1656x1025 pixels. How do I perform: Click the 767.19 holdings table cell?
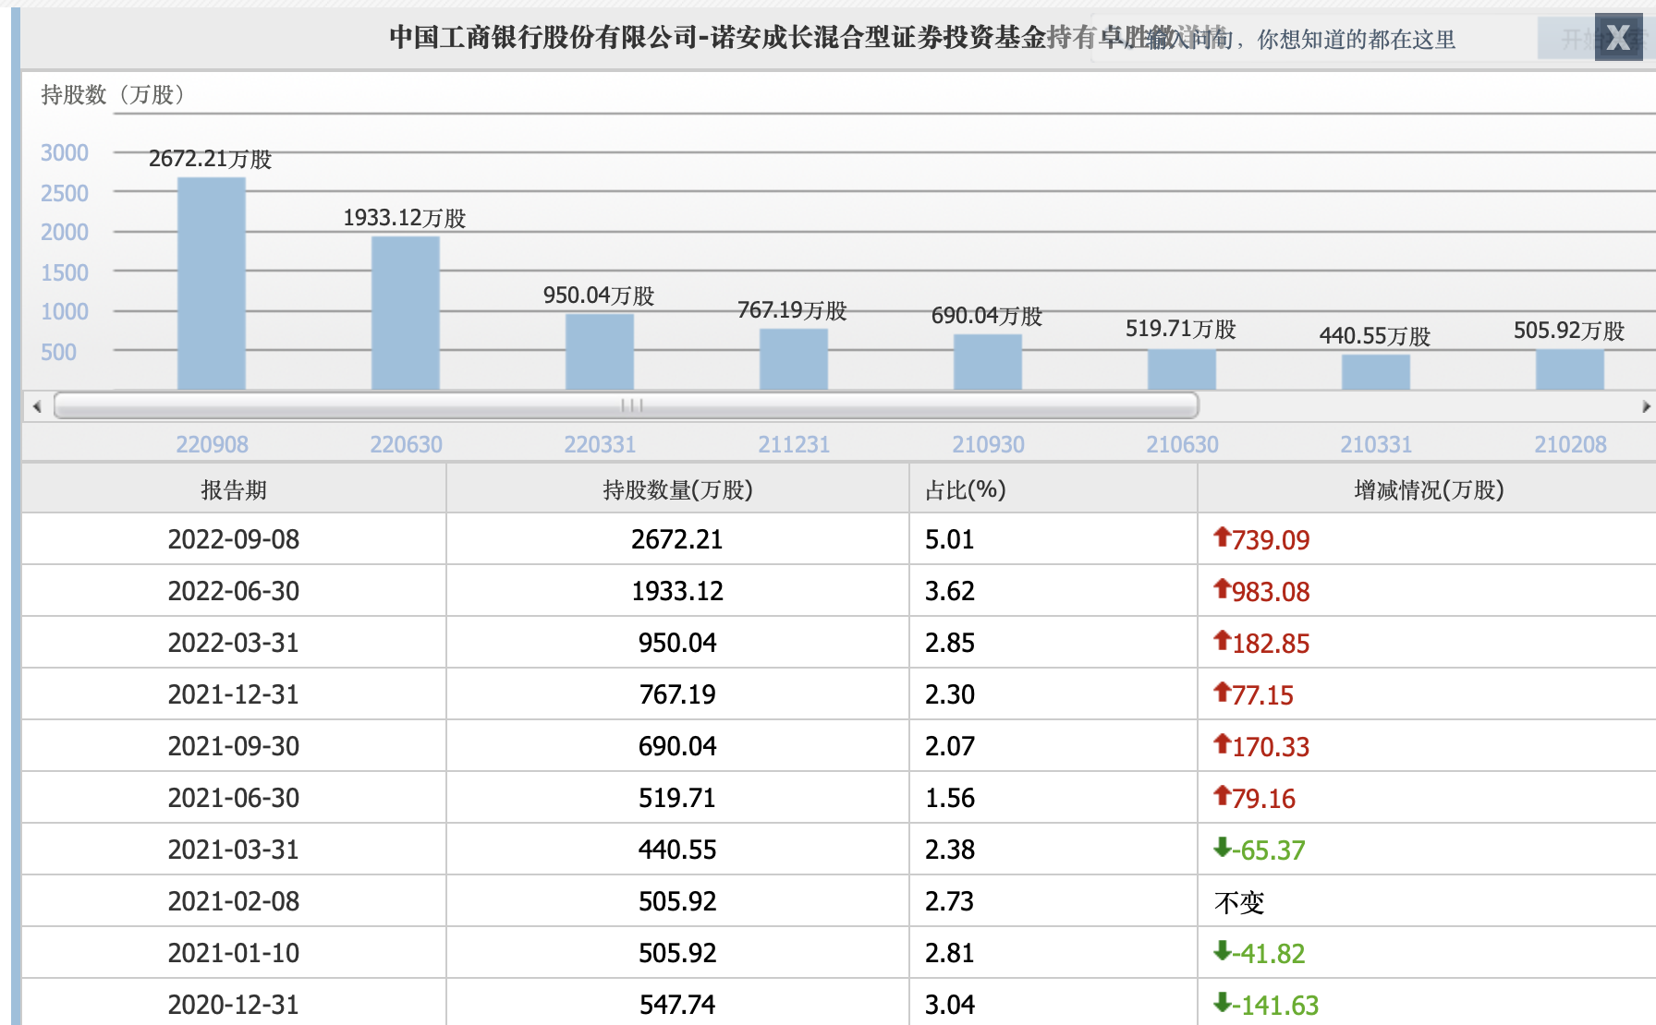click(677, 694)
